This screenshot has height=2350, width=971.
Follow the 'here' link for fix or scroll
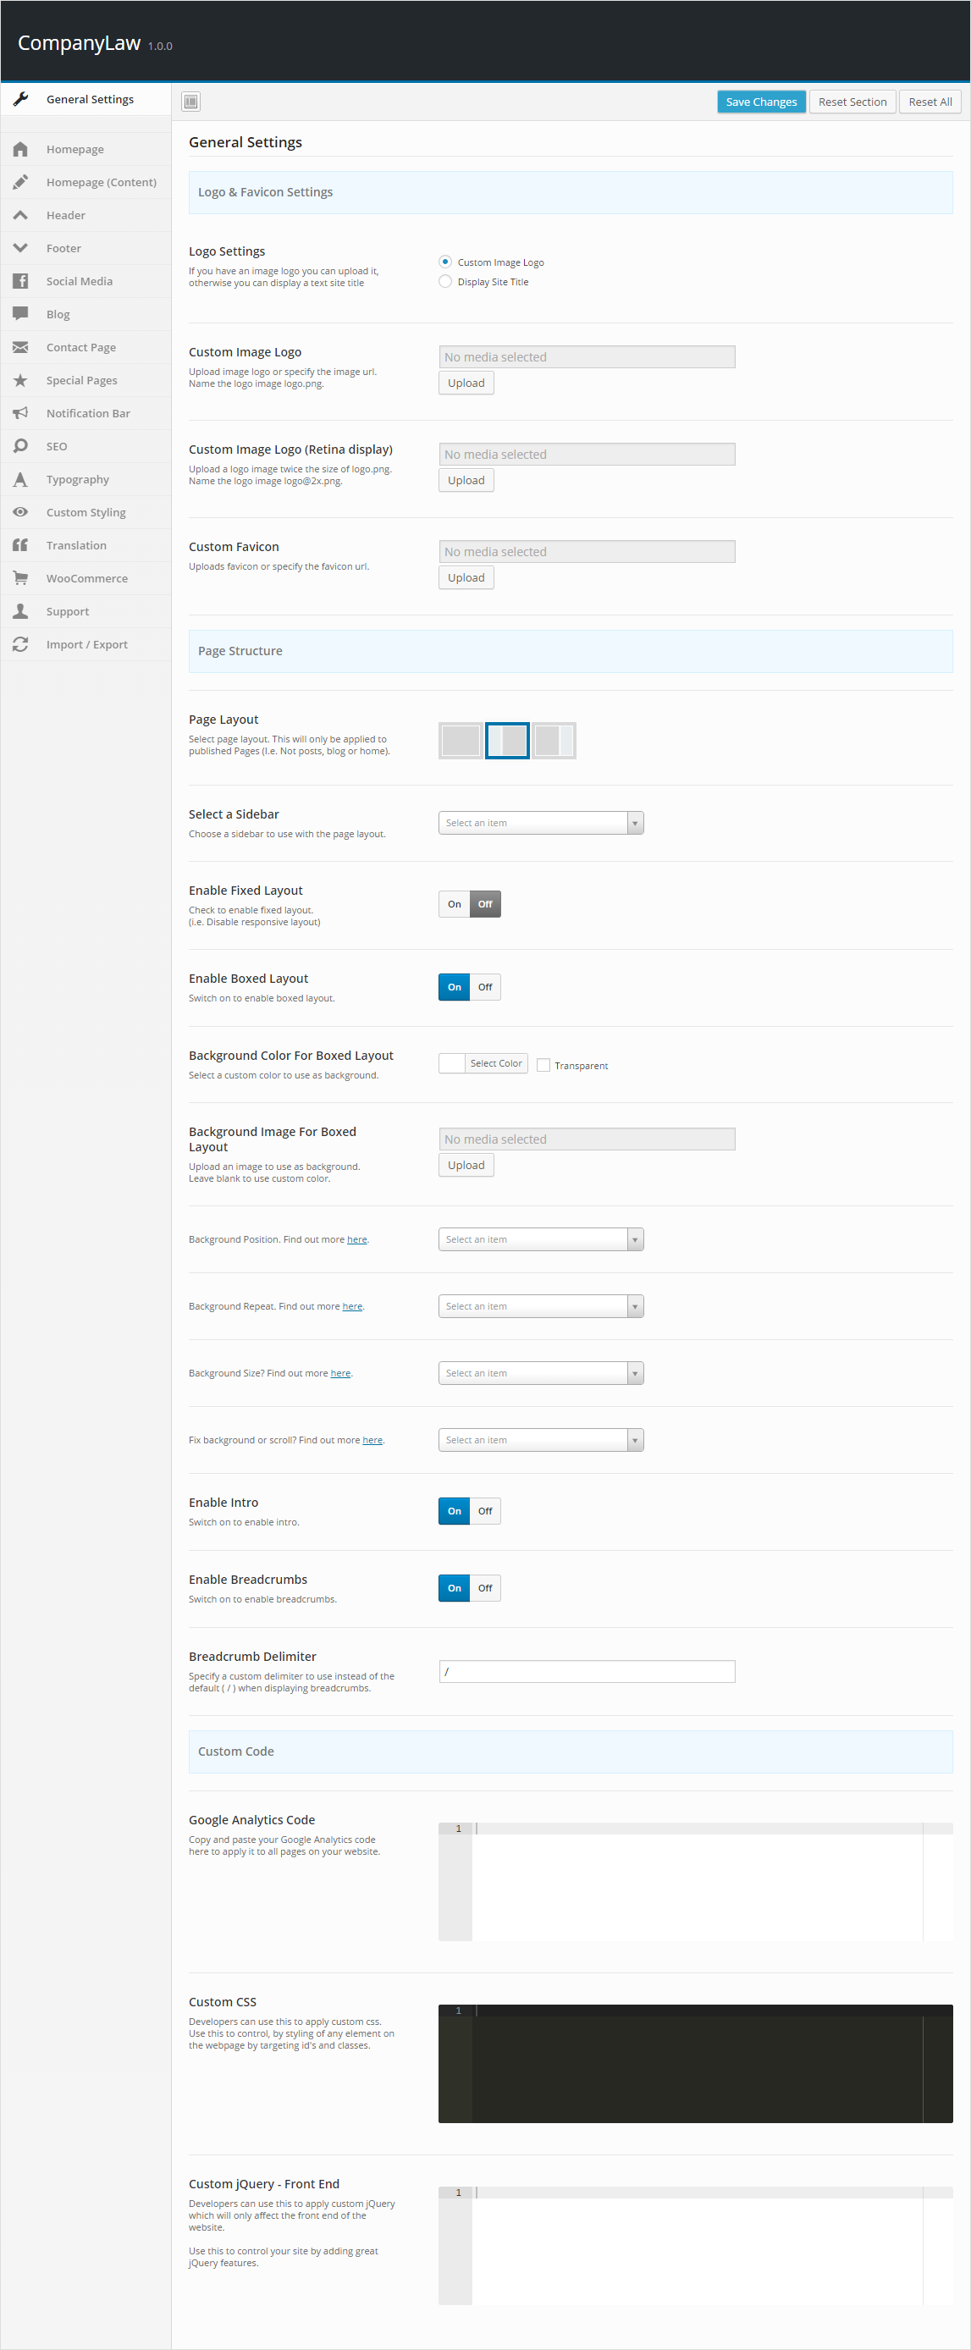(372, 1440)
